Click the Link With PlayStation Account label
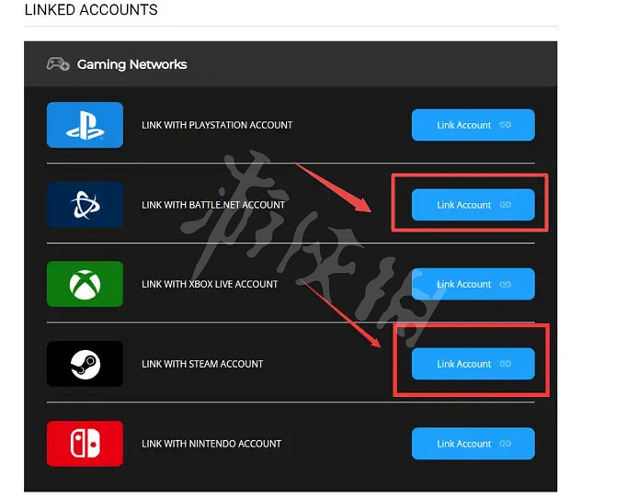627x498 pixels. tap(217, 125)
